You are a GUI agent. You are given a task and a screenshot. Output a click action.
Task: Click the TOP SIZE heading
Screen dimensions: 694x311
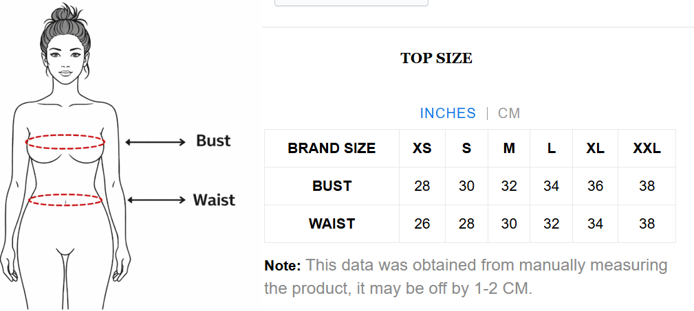click(x=436, y=58)
